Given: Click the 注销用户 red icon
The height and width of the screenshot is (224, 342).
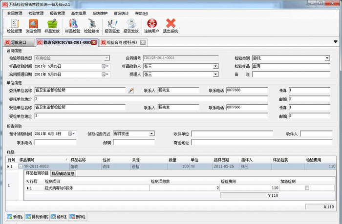Looking at the screenshot, I should click(x=152, y=26).
